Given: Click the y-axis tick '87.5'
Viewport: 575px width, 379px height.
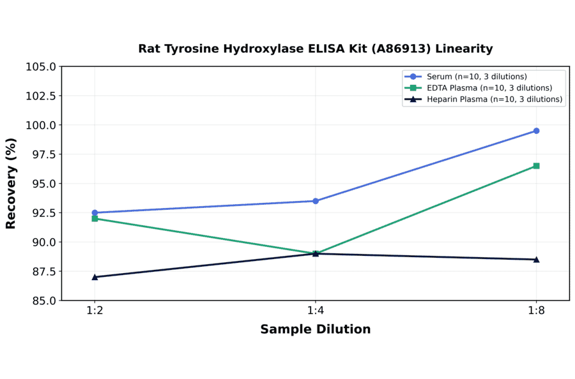Looking at the screenshot, I should tap(44, 272).
